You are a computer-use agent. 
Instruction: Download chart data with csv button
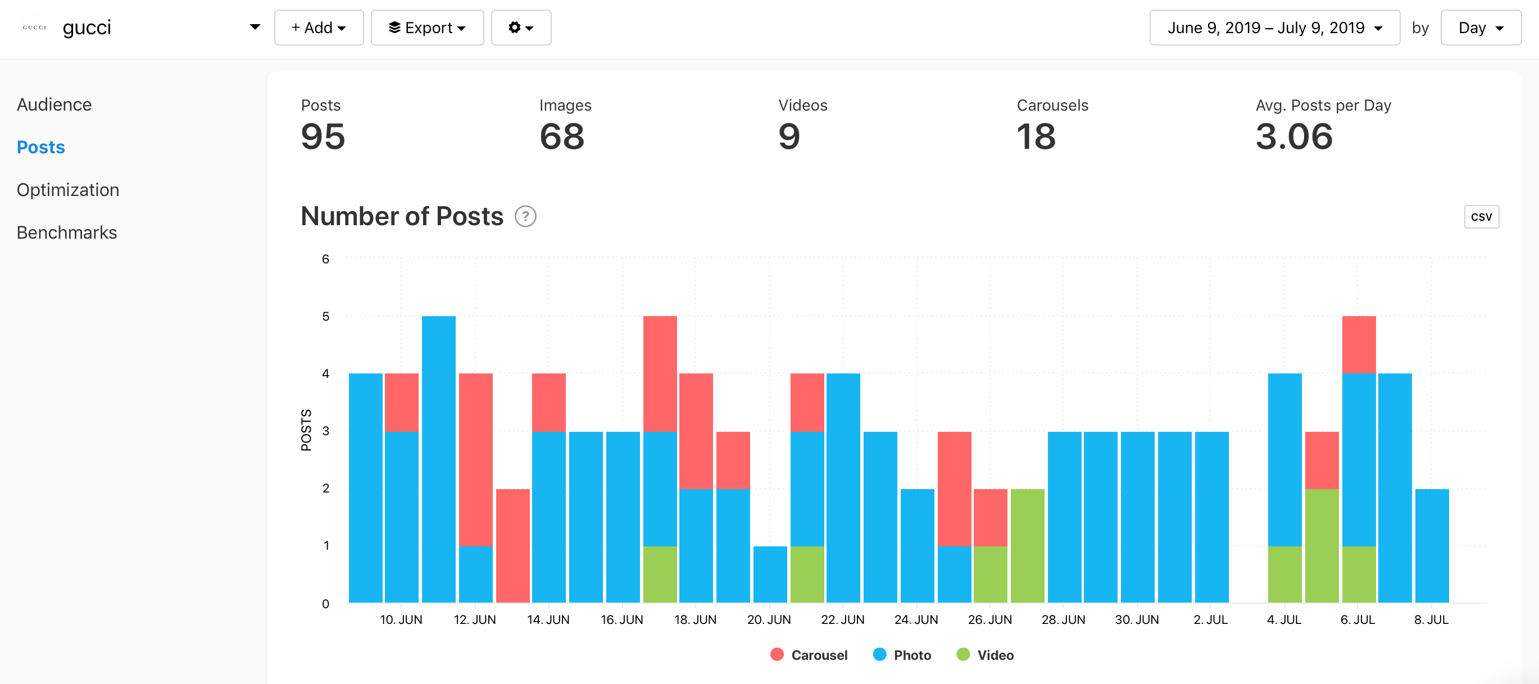click(1481, 217)
